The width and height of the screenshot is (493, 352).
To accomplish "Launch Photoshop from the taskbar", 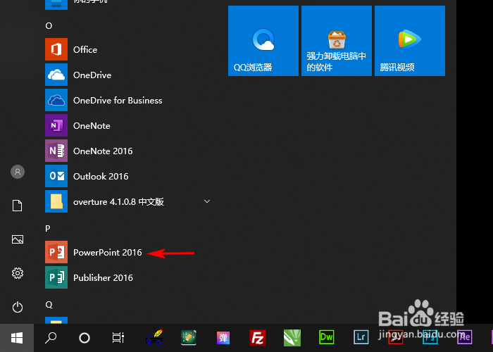I will 430,337.
